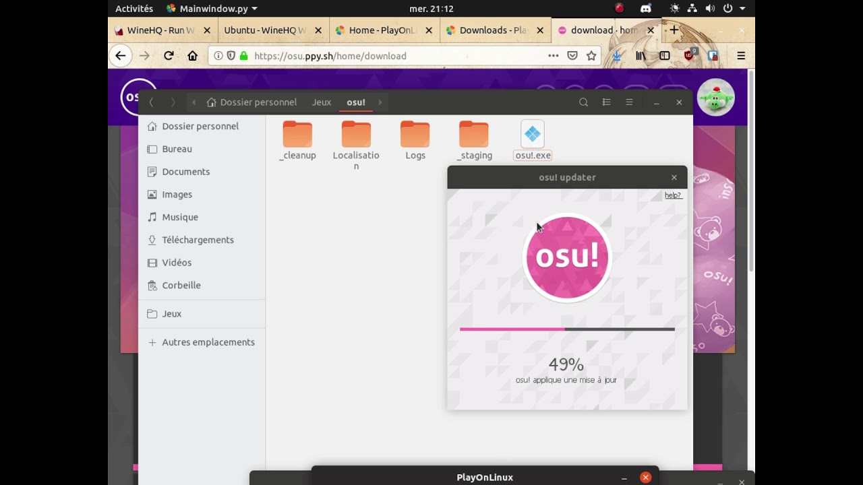Open uBlock Origin extension icon
This screenshot has width=863, height=485.
689,55
